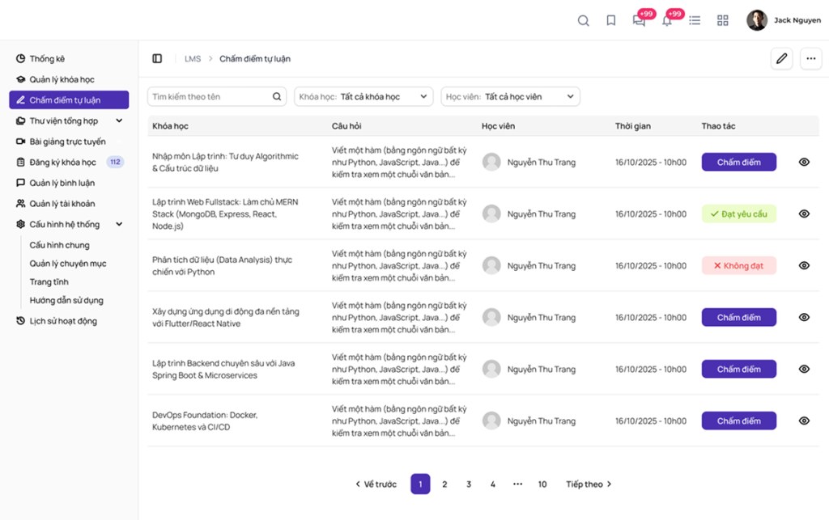Toggle the sidebar panel icon beside LMS
The height and width of the screenshot is (520, 829).
[157, 59]
